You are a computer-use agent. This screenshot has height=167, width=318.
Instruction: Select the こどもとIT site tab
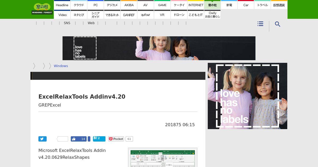(196, 15)
